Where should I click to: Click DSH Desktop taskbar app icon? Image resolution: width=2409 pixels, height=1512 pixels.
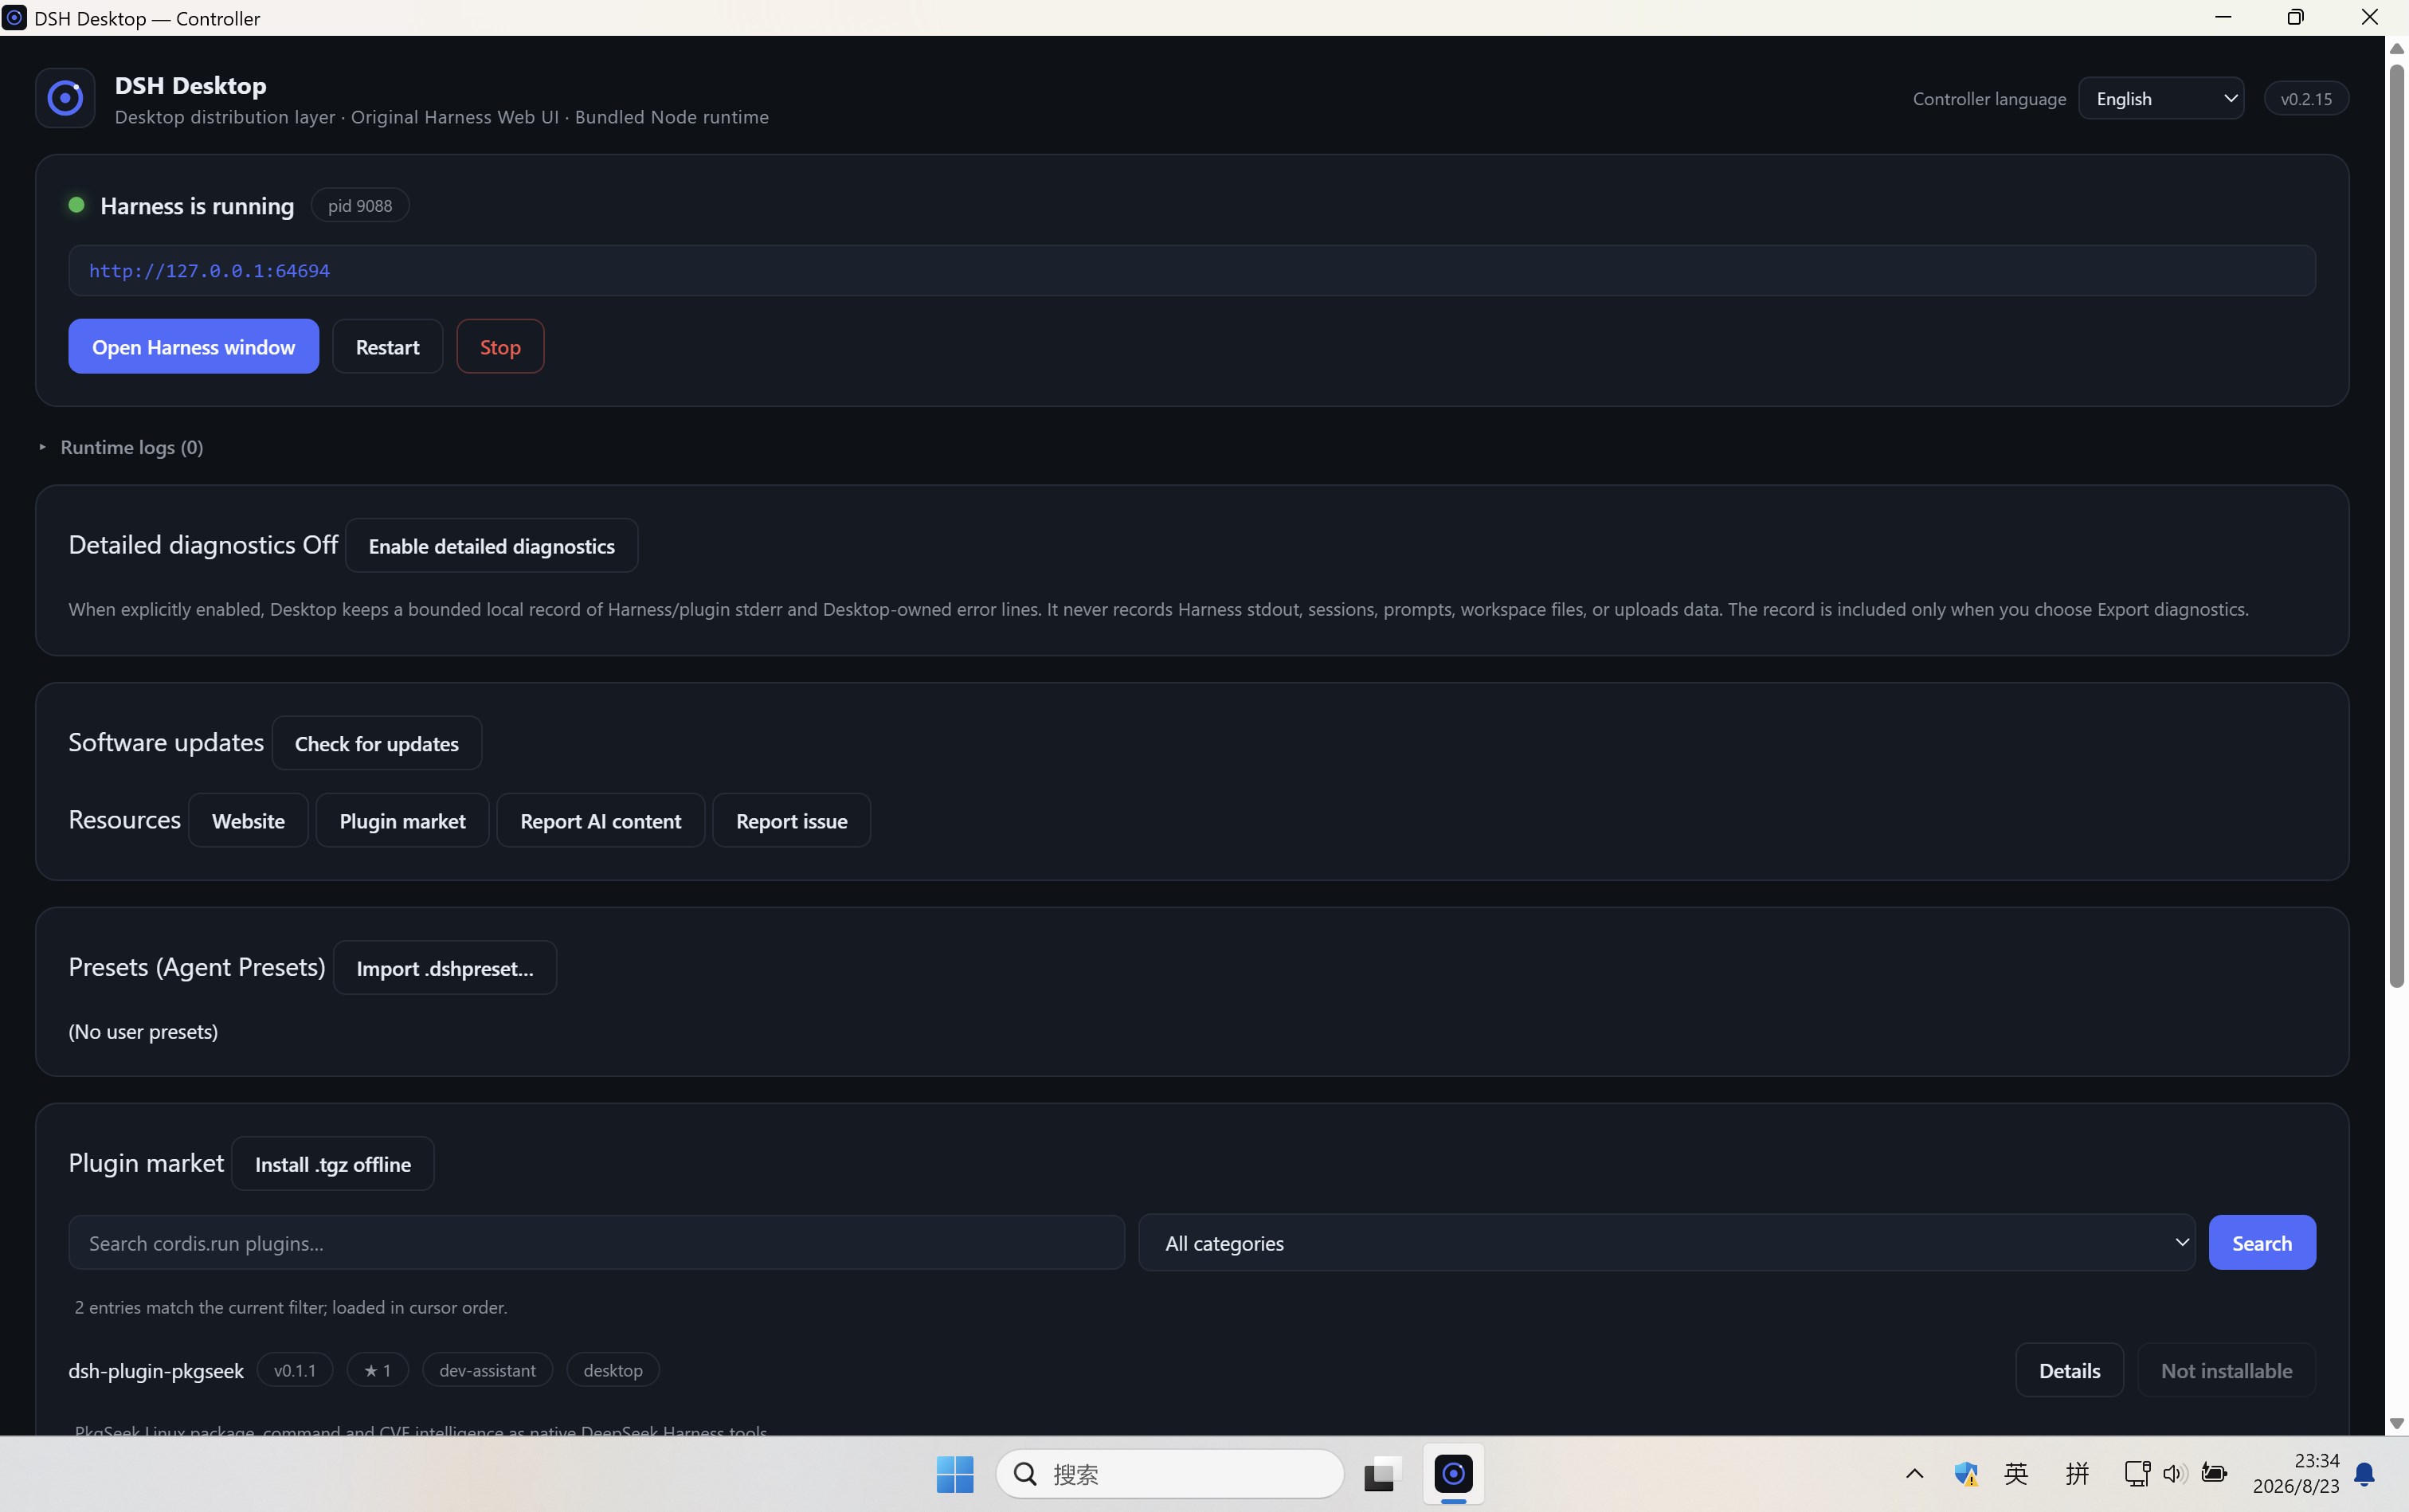click(x=1453, y=1474)
